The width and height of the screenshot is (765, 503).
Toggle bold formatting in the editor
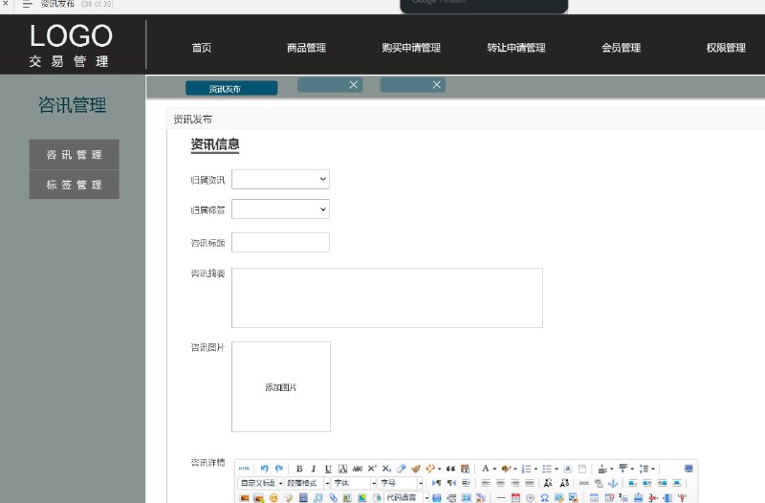coord(299,469)
